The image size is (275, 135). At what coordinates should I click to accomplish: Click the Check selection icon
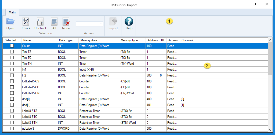pyautogui.click(x=26, y=22)
